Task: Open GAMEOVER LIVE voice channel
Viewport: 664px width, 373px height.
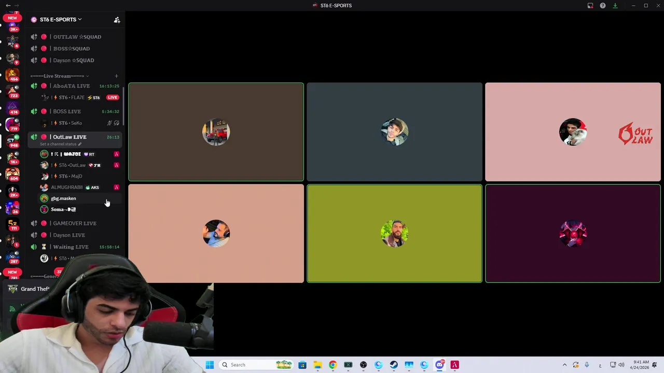Action: (75, 223)
